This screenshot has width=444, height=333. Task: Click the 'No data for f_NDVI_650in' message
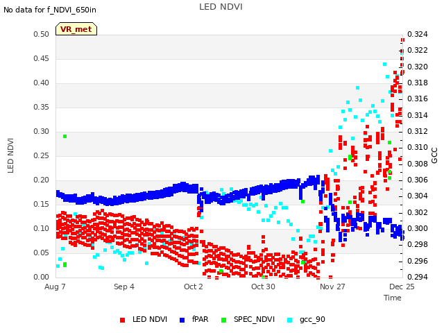click(50, 10)
